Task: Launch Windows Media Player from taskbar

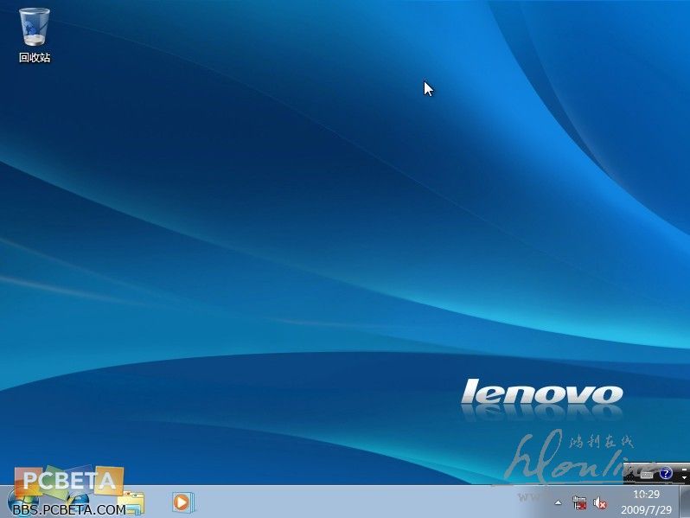Action: click(x=182, y=502)
